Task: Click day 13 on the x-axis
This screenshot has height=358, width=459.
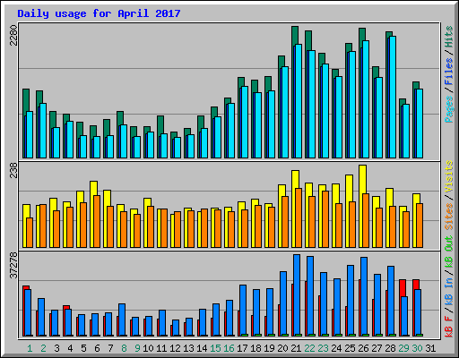Action: pos(188,348)
